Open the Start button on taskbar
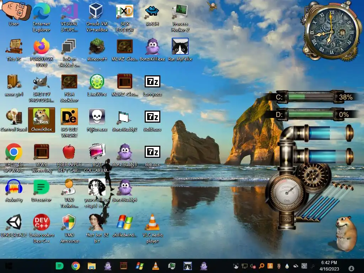 point(9,266)
